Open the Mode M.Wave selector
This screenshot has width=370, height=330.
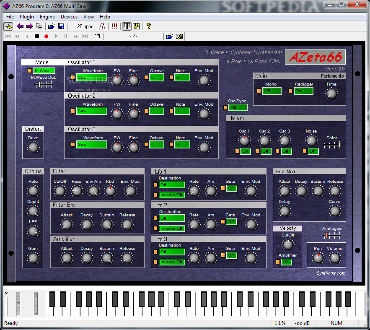pyautogui.click(x=44, y=70)
